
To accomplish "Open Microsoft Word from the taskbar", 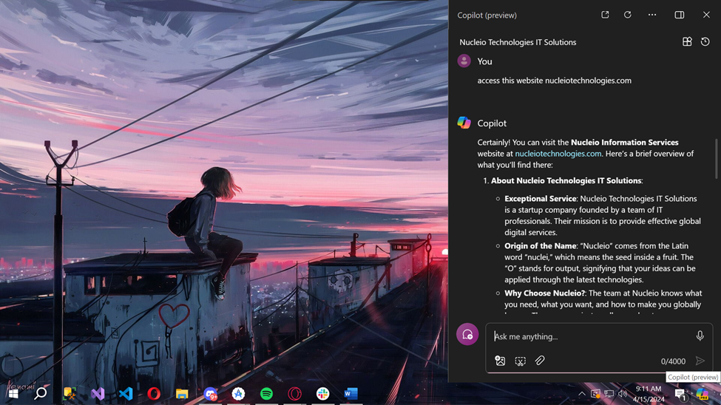I will coord(351,393).
